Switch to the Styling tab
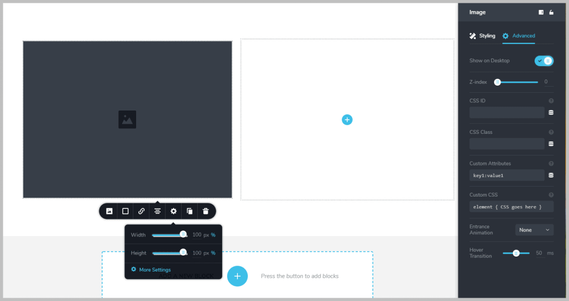569x301 pixels. point(482,36)
